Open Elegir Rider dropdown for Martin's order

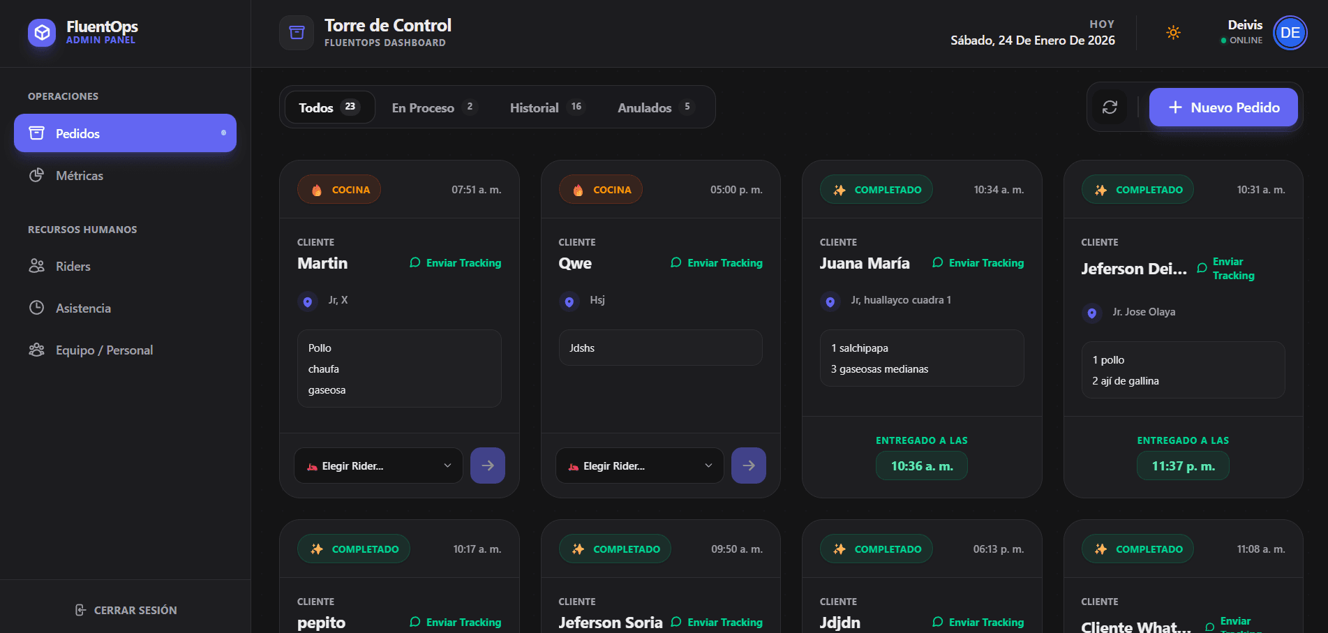click(378, 466)
